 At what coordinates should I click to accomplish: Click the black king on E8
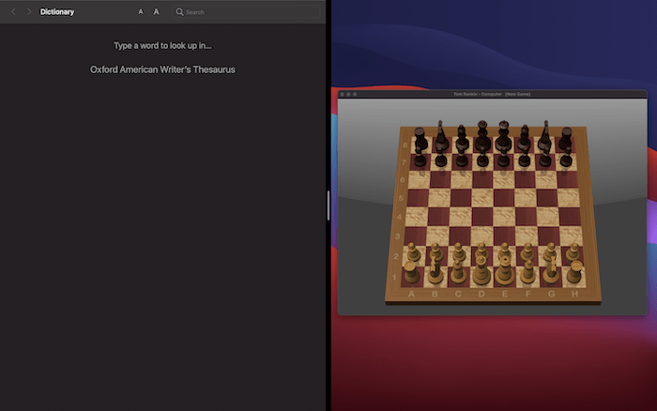pos(504,141)
